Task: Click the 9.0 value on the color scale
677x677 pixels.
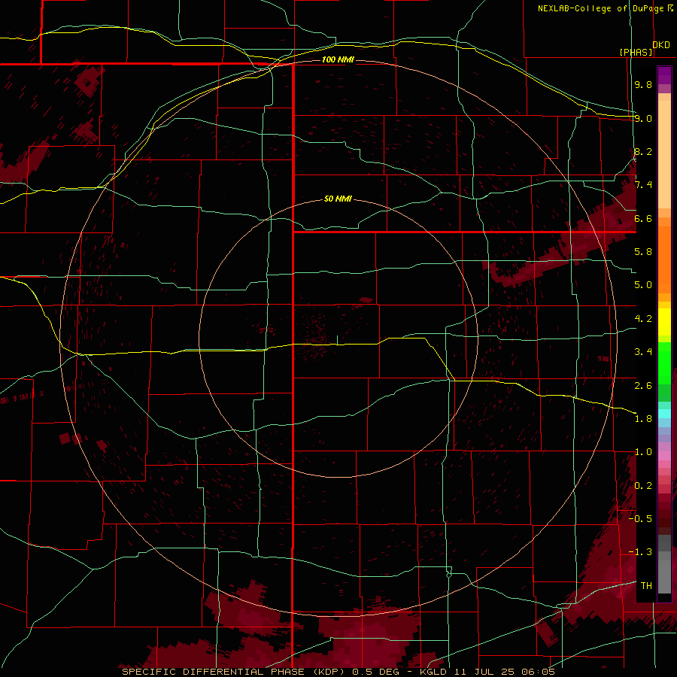Action: click(x=643, y=118)
